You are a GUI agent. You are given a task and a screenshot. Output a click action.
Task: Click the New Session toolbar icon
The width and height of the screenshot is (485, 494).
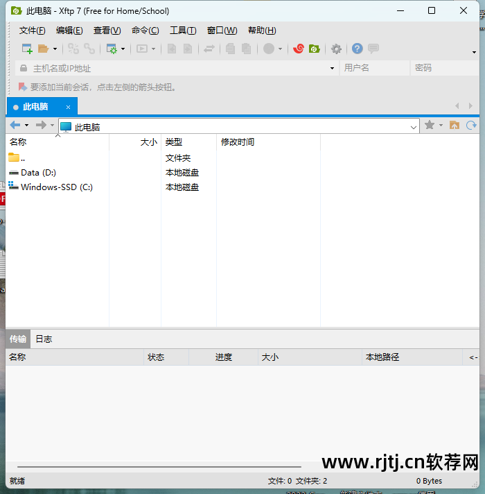[27, 49]
